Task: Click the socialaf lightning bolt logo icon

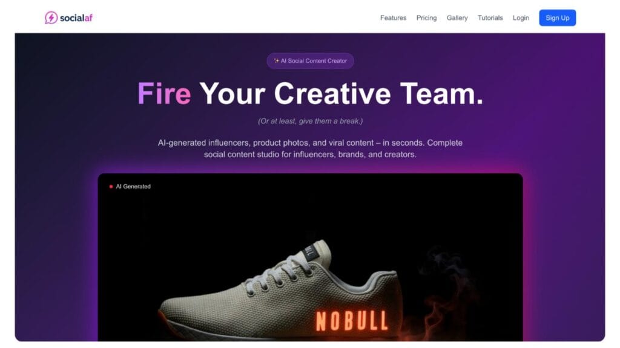Action: [x=51, y=18]
